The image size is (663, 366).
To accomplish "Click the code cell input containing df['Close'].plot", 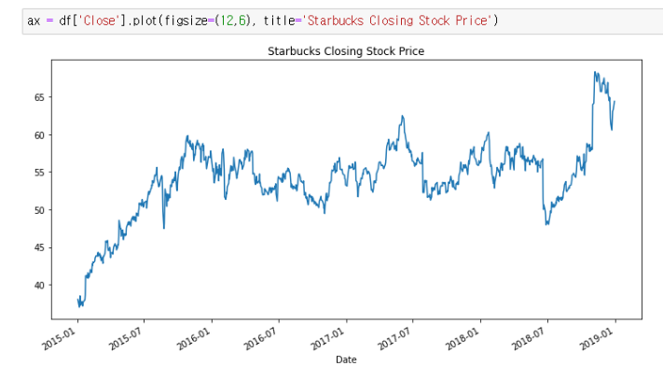I will 342,21.
